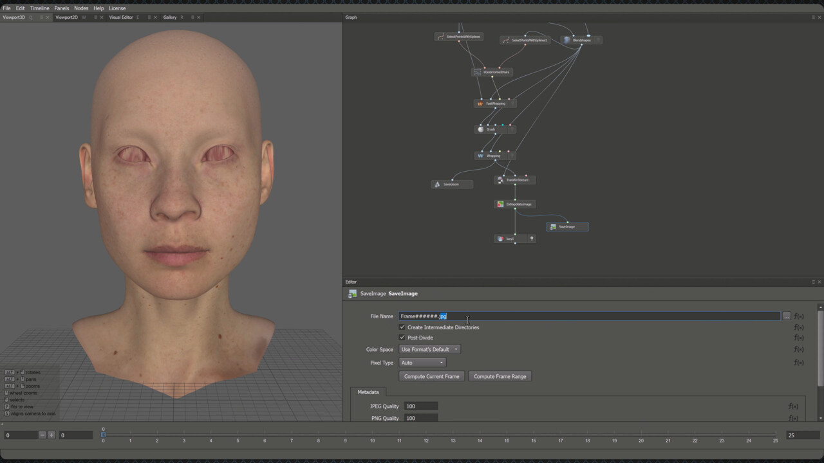Click the timeline minus step button
824x463 pixels.
pos(42,435)
